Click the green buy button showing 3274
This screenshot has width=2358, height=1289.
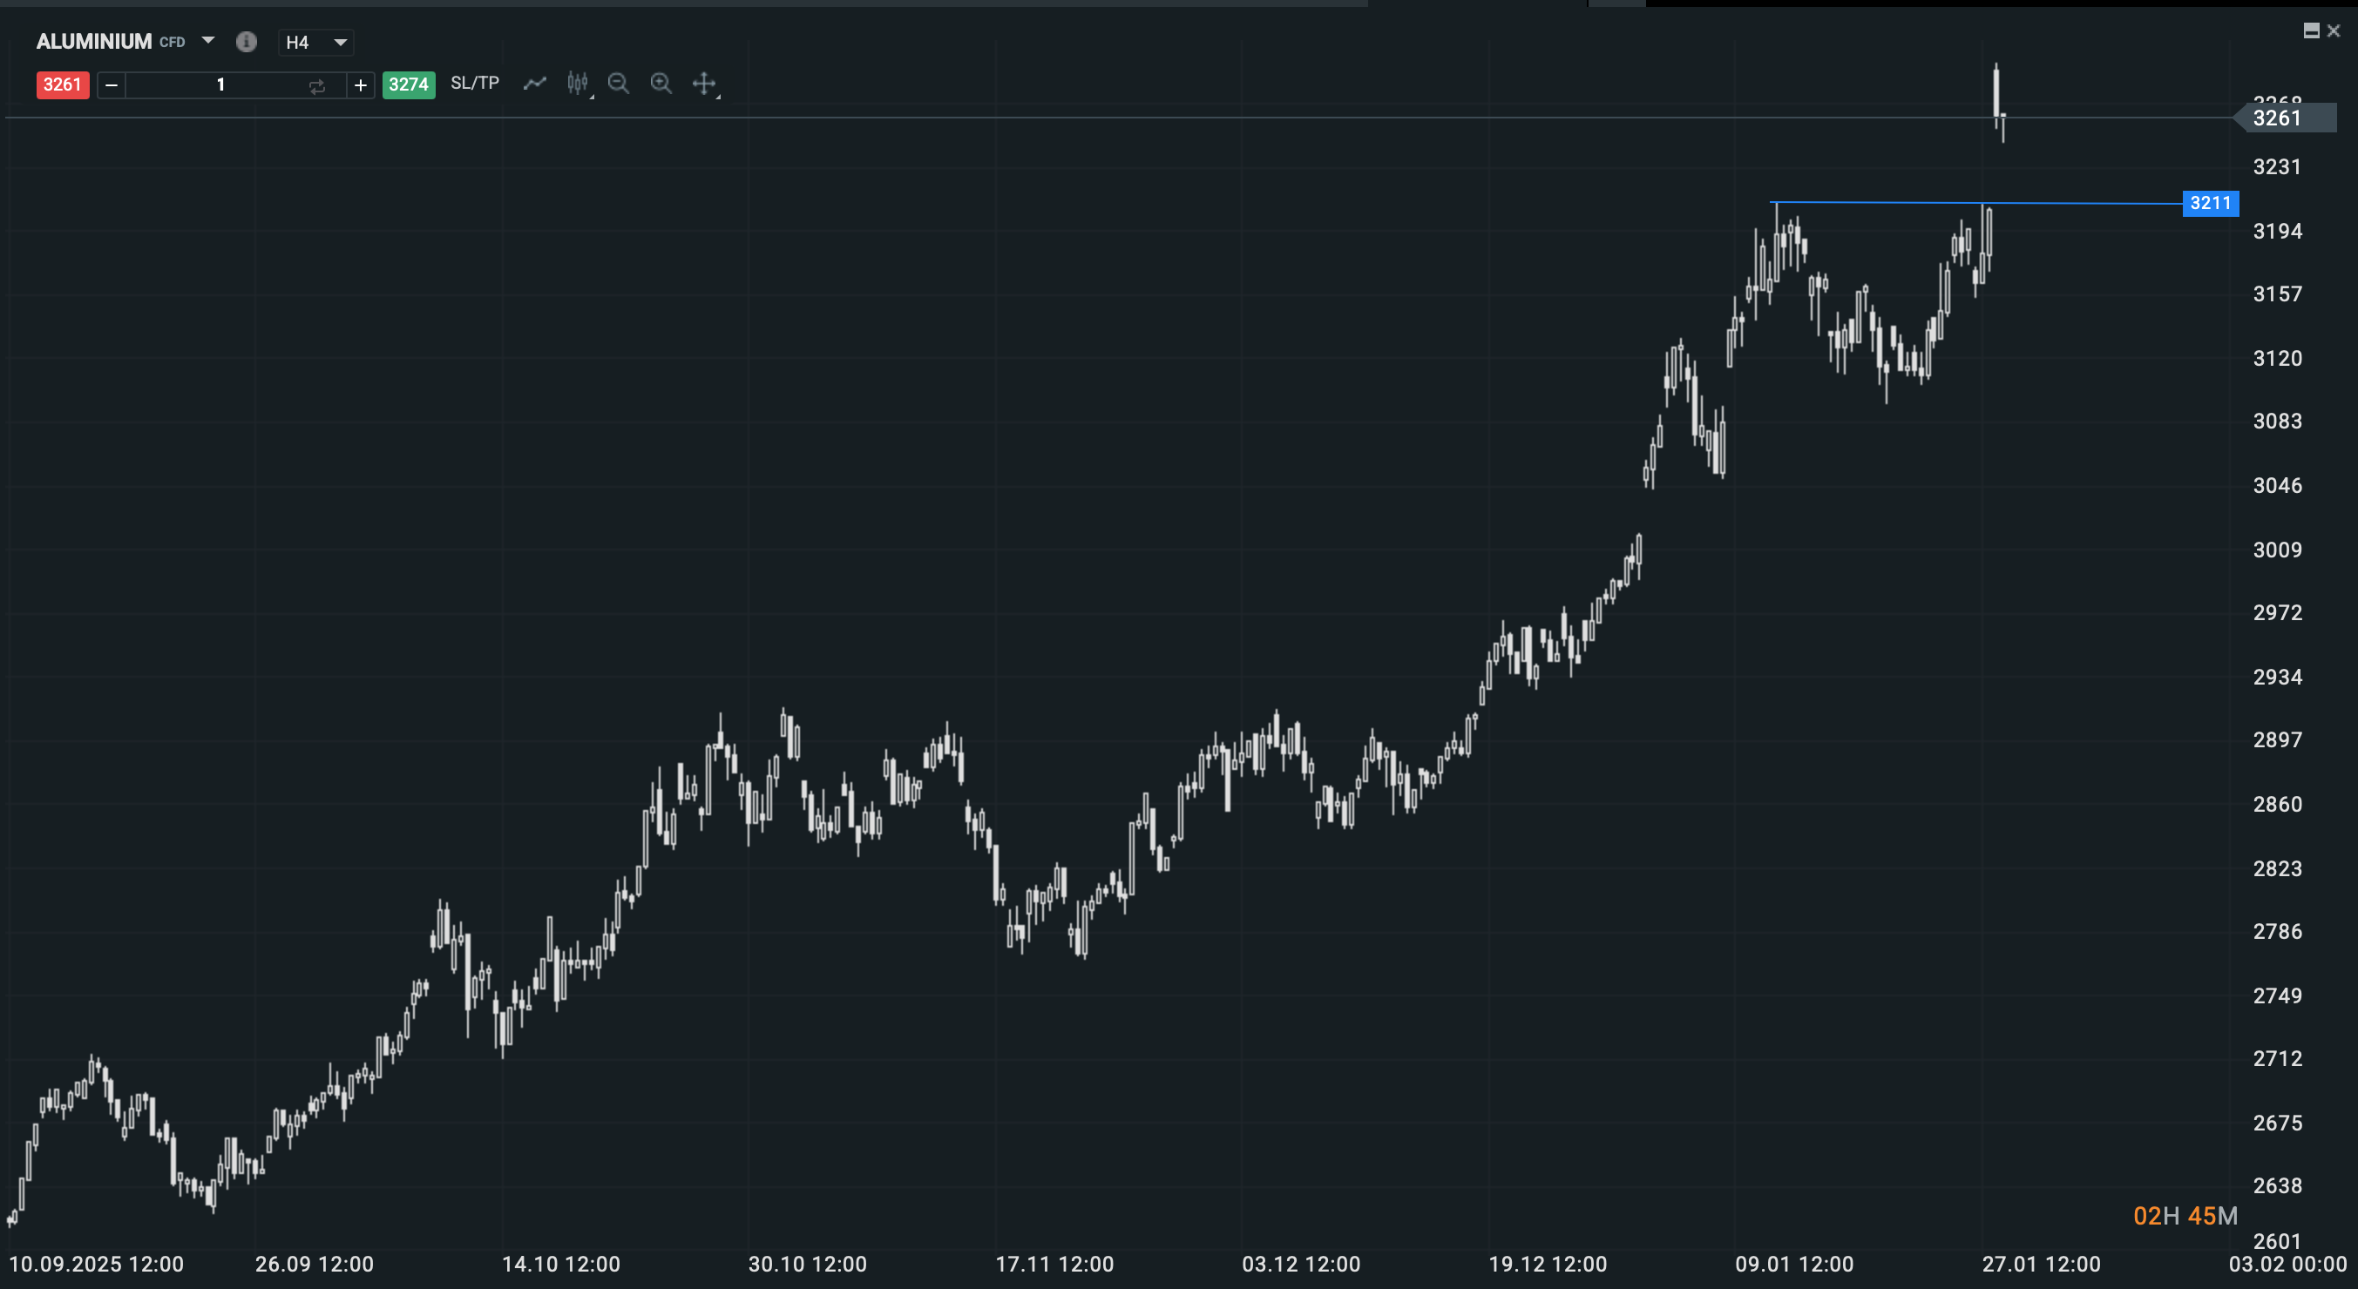coord(409,84)
